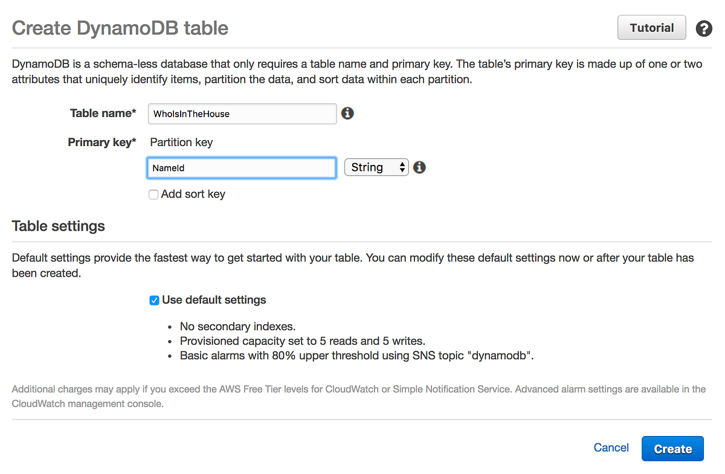Click into the WhoIsInTheHouse table name field
Image resolution: width=725 pixels, height=474 pixels.
click(x=242, y=114)
